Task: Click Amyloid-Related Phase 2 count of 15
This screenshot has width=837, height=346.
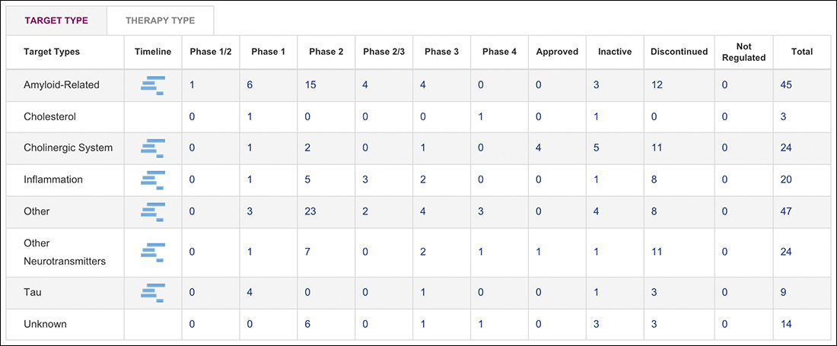Action: tap(310, 85)
